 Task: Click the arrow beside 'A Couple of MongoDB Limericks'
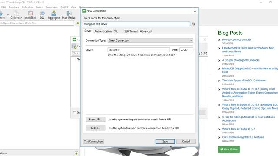point(219,60)
